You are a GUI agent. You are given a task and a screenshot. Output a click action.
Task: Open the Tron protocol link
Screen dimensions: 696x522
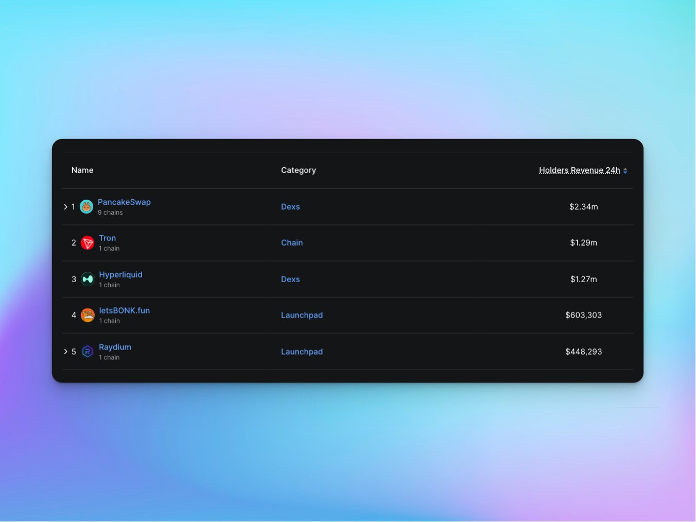[x=107, y=238]
